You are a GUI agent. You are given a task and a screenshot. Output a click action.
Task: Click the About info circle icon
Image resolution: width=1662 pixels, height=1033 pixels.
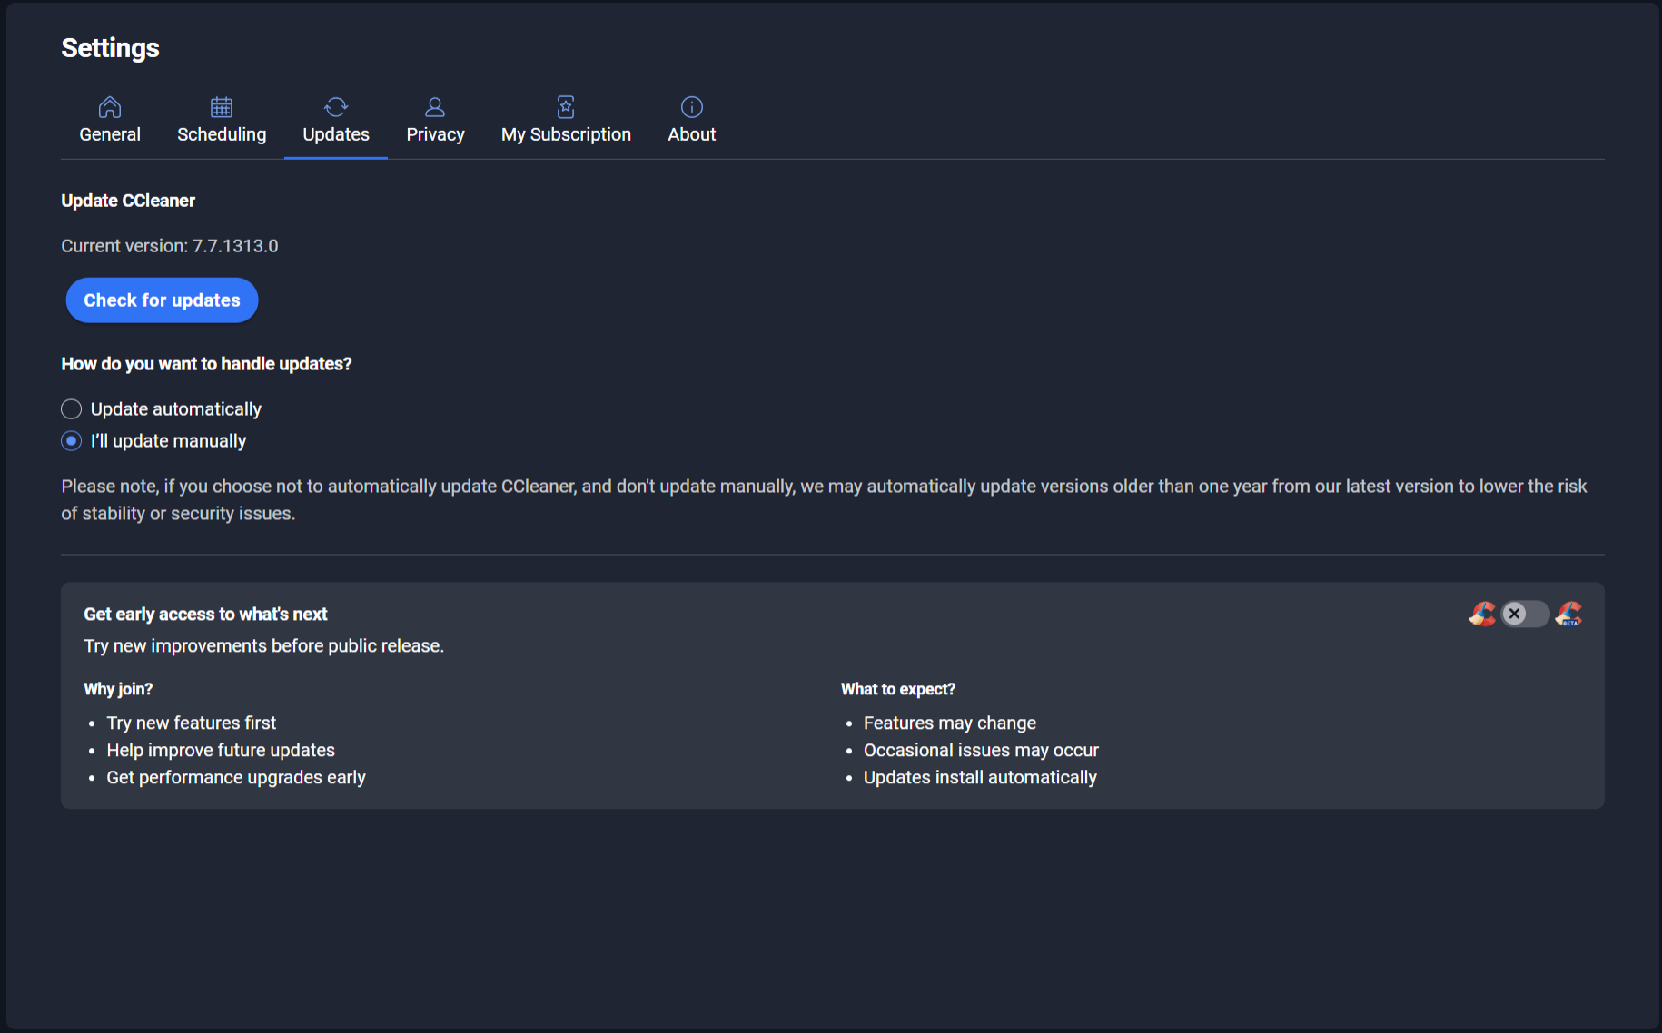coord(692,107)
